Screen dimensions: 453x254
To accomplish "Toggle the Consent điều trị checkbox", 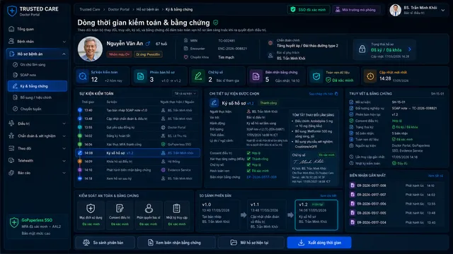I will [248, 153].
